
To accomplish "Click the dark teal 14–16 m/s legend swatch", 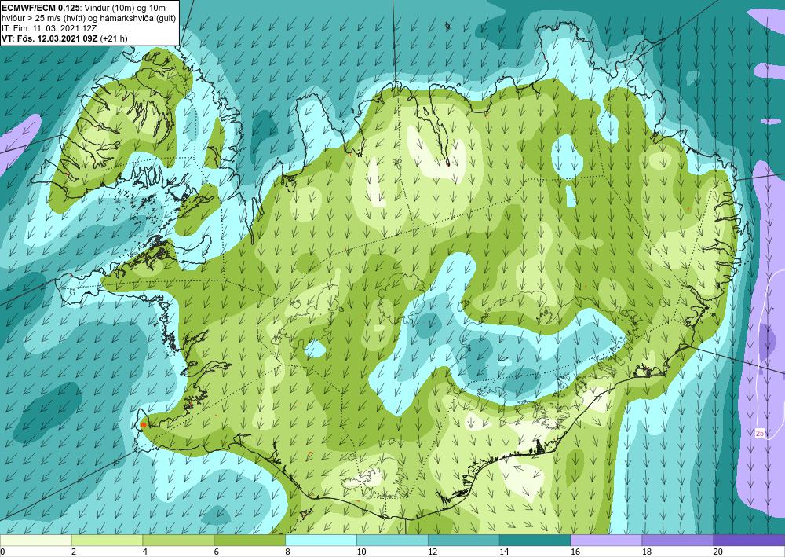I will tap(535, 541).
